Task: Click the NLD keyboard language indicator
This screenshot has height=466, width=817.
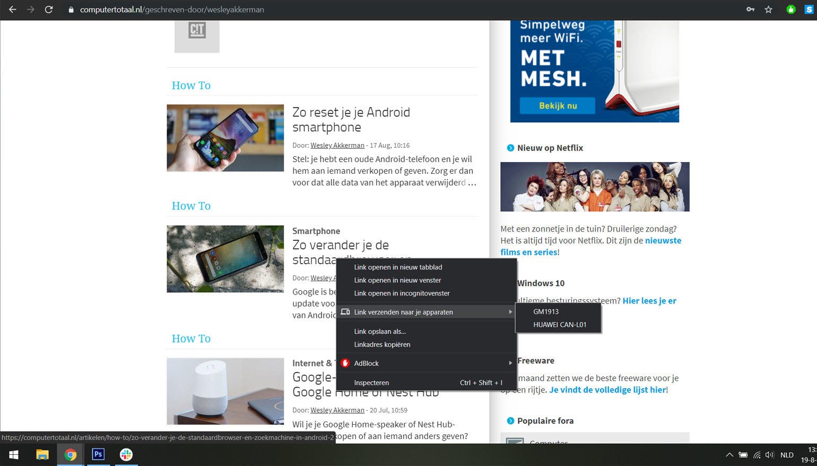Action: (787, 455)
